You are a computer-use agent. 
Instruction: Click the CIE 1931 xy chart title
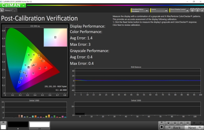tap(35, 26)
